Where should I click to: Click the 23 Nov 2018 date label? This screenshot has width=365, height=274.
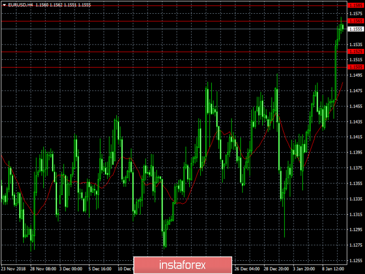[x=13, y=269]
